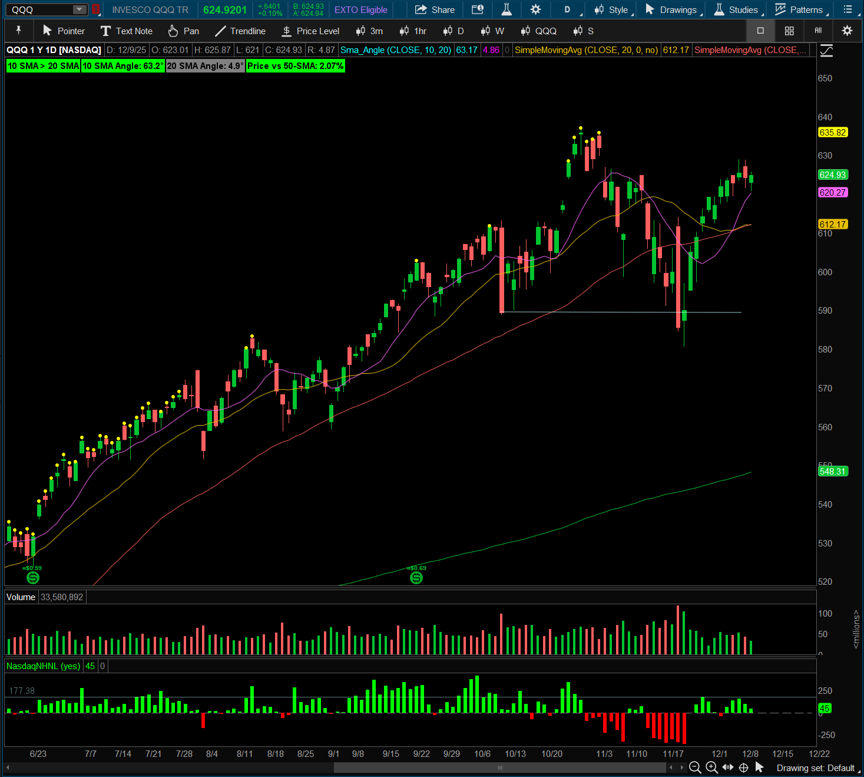Click the green 45 bubble on the NHNL axis
Viewport: 864px width, 777px height.
(x=825, y=709)
